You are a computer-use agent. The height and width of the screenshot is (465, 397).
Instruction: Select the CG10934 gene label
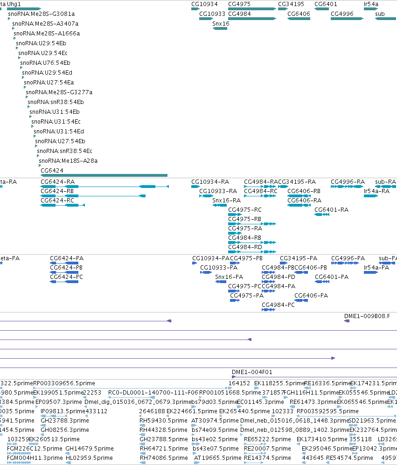[204, 4]
